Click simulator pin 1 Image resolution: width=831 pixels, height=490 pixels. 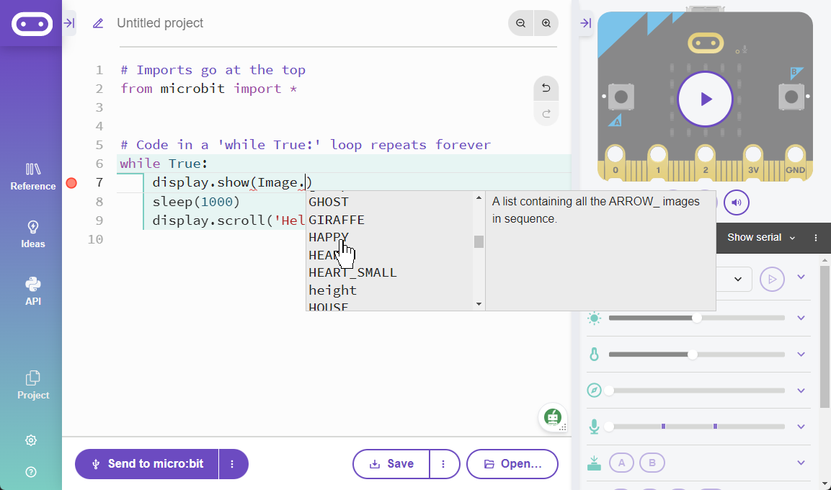click(658, 162)
